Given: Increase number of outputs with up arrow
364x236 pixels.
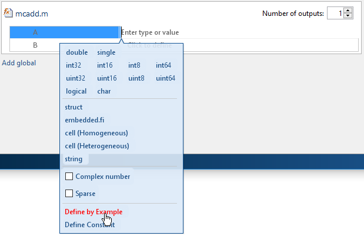Looking at the screenshot, I should 348,11.
